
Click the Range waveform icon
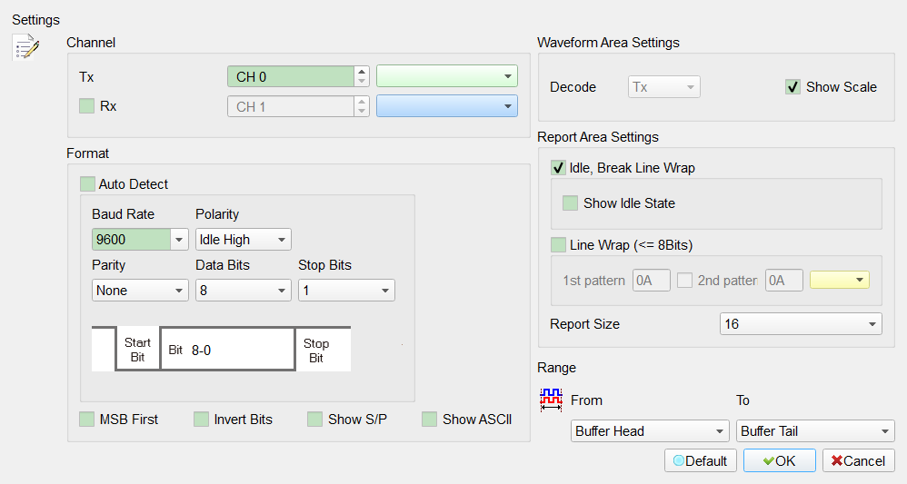(551, 400)
